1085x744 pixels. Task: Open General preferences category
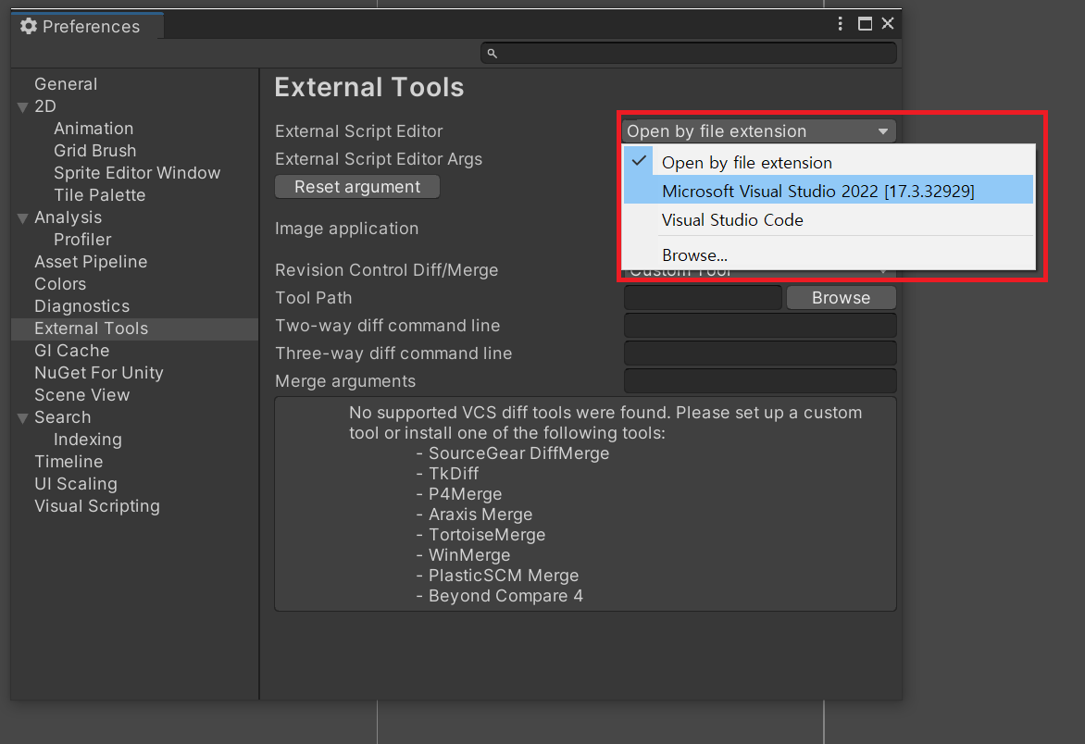tap(66, 84)
